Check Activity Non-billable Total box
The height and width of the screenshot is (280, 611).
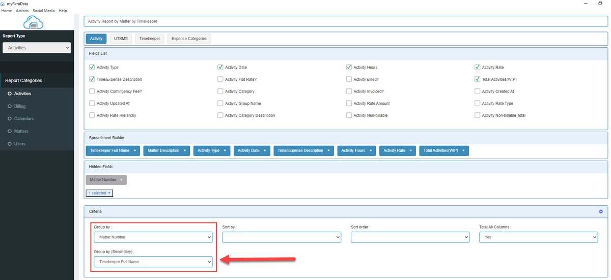click(478, 115)
